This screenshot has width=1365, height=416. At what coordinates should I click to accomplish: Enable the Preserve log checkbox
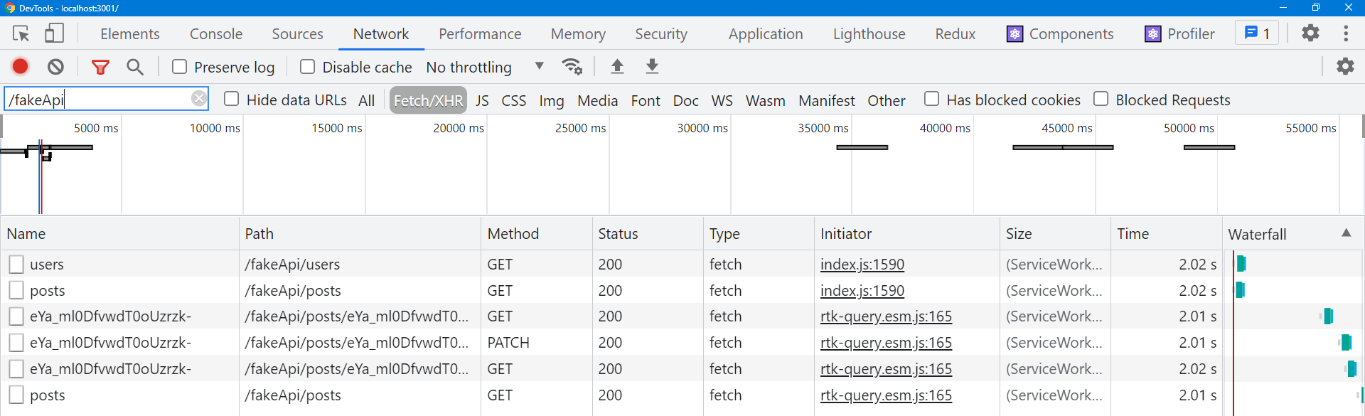(x=179, y=67)
